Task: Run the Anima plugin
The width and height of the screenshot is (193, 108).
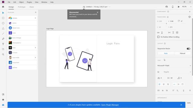Action: click(22, 23)
